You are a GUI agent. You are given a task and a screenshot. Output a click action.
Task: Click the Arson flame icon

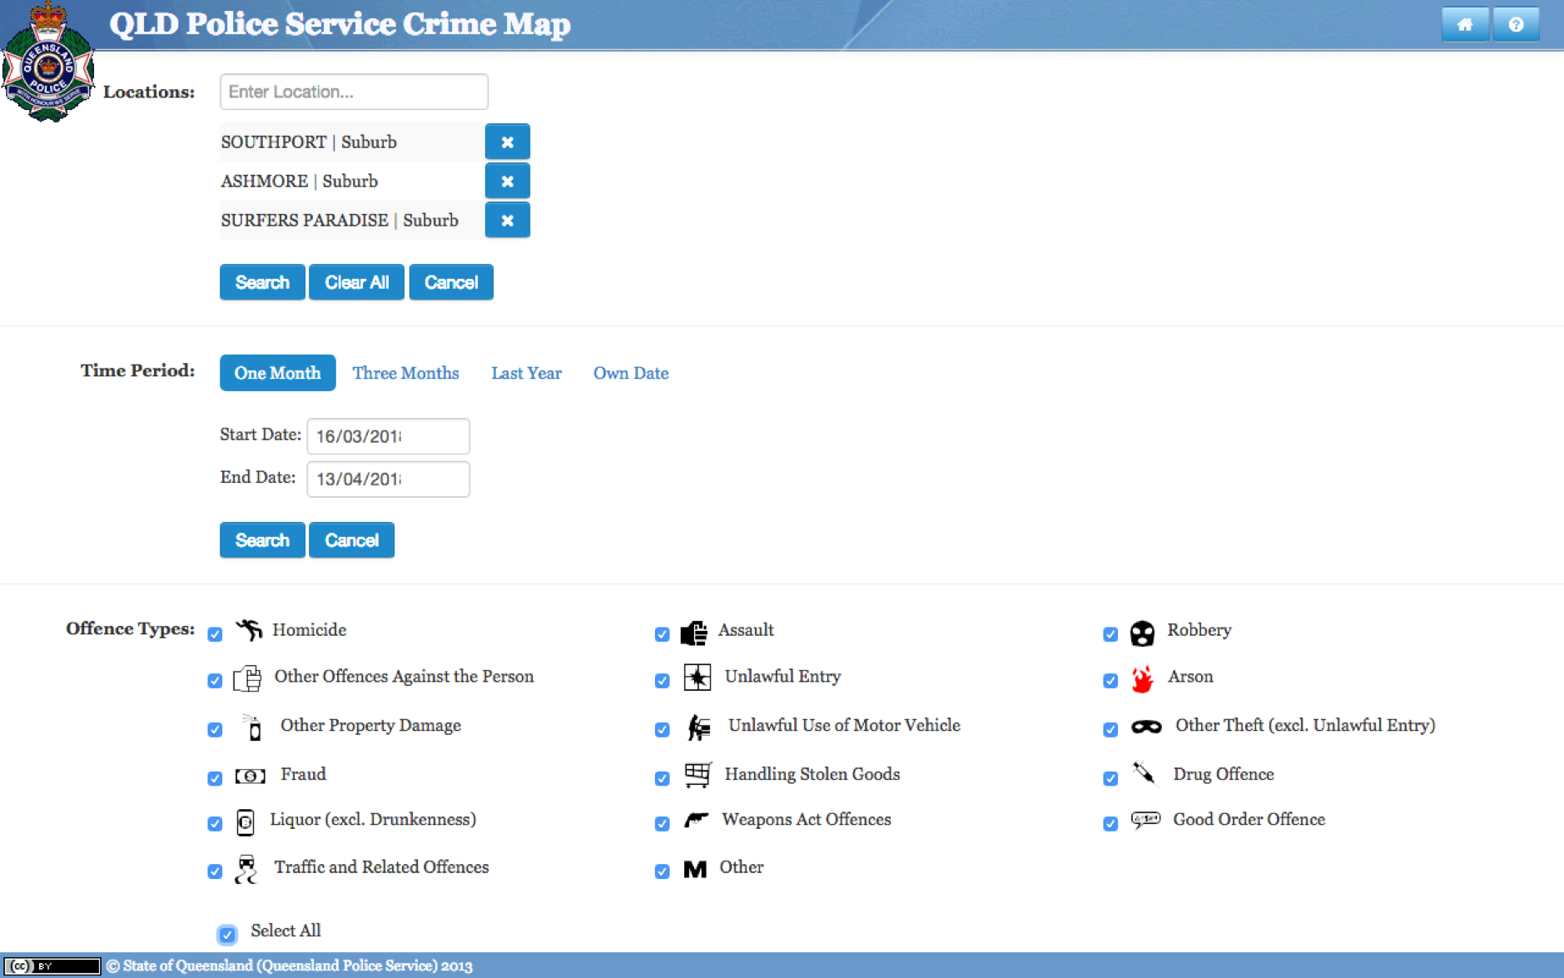click(1142, 679)
